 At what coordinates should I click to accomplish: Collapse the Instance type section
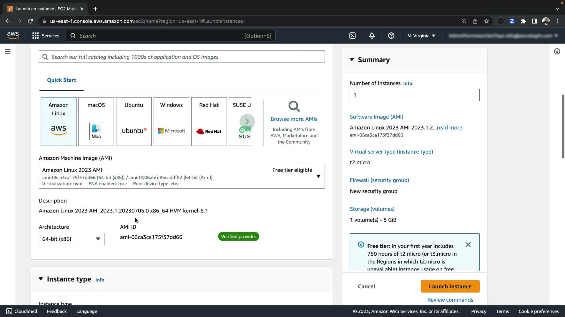point(41,279)
